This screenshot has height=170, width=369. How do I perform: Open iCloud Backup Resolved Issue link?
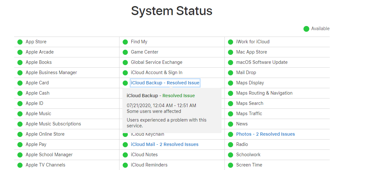(x=165, y=83)
